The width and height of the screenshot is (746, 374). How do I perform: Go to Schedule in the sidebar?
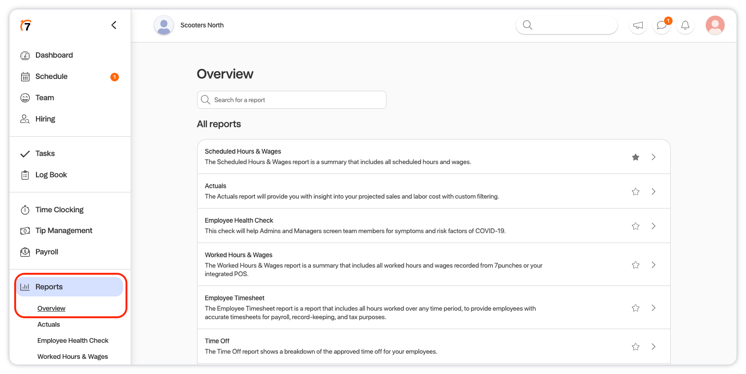click(51, 77)
